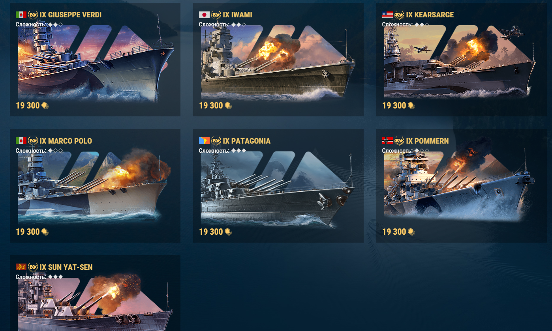Select the IX Sun Yat-sen ship name

(66, 267)
